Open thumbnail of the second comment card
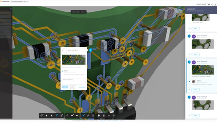Image resolution: width=217 pixels, height=122 pixels. pos(203,44)
